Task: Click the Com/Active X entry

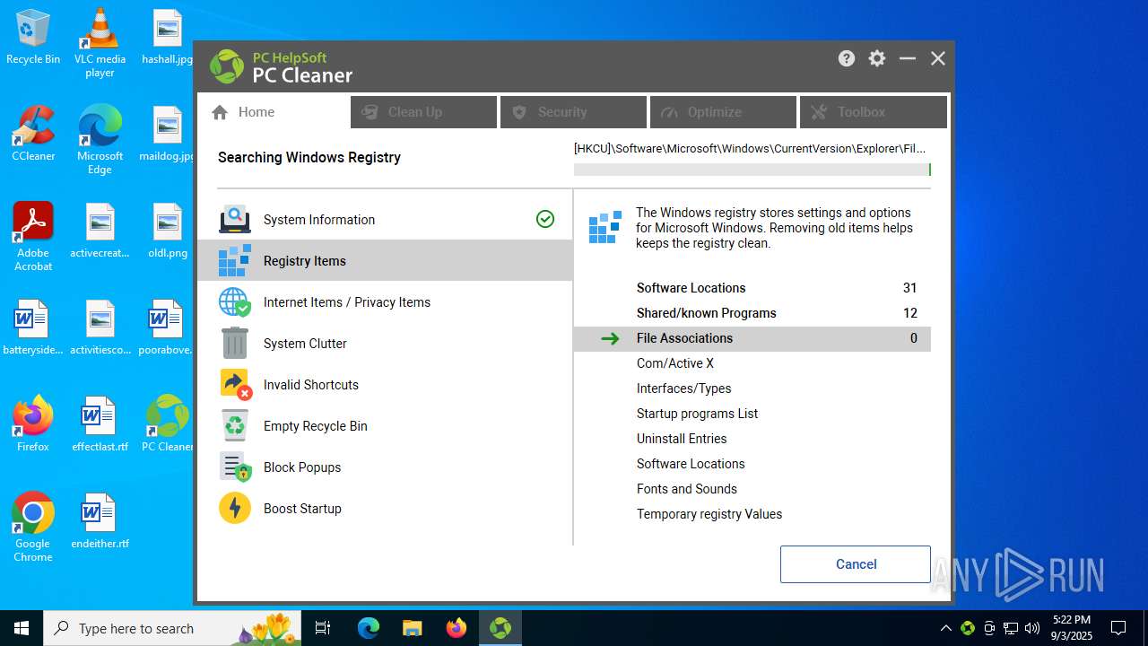Action: [752, 363]
